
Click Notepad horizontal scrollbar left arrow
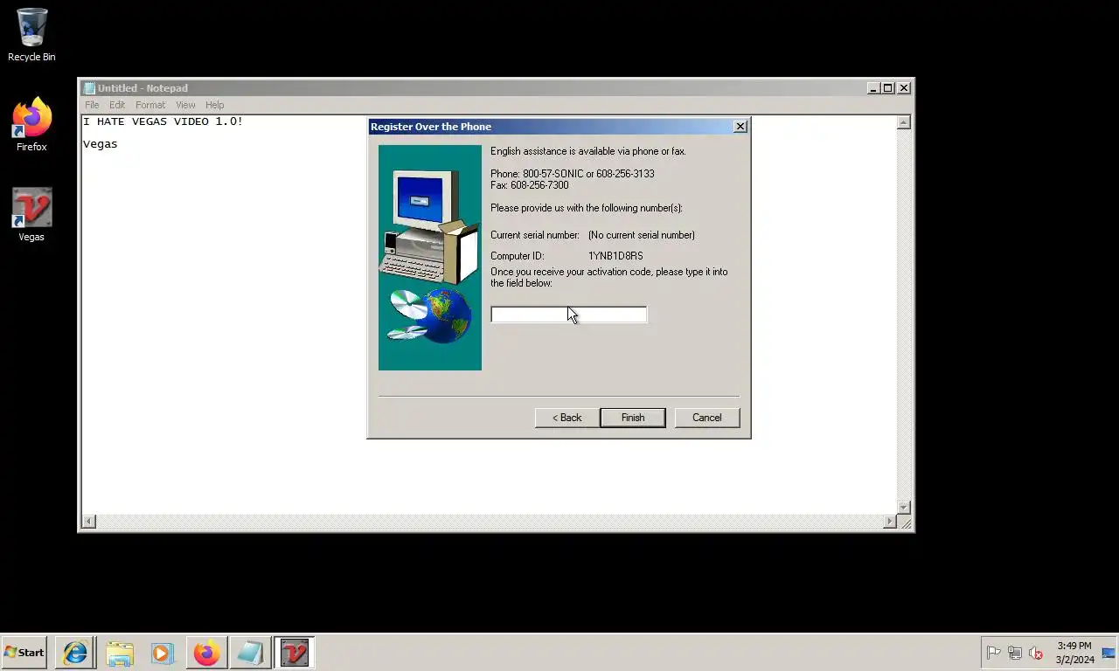point(88,522)
